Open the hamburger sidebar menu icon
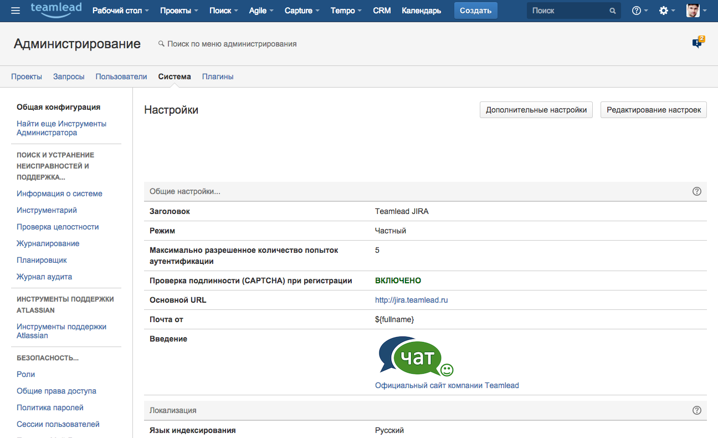Screen dimensions: 718x438 pyautogui.click(x=16, y=11)
